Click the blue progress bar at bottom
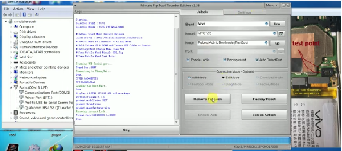The width and height of the screenshot is (342, 151). [x=182, y=140]
